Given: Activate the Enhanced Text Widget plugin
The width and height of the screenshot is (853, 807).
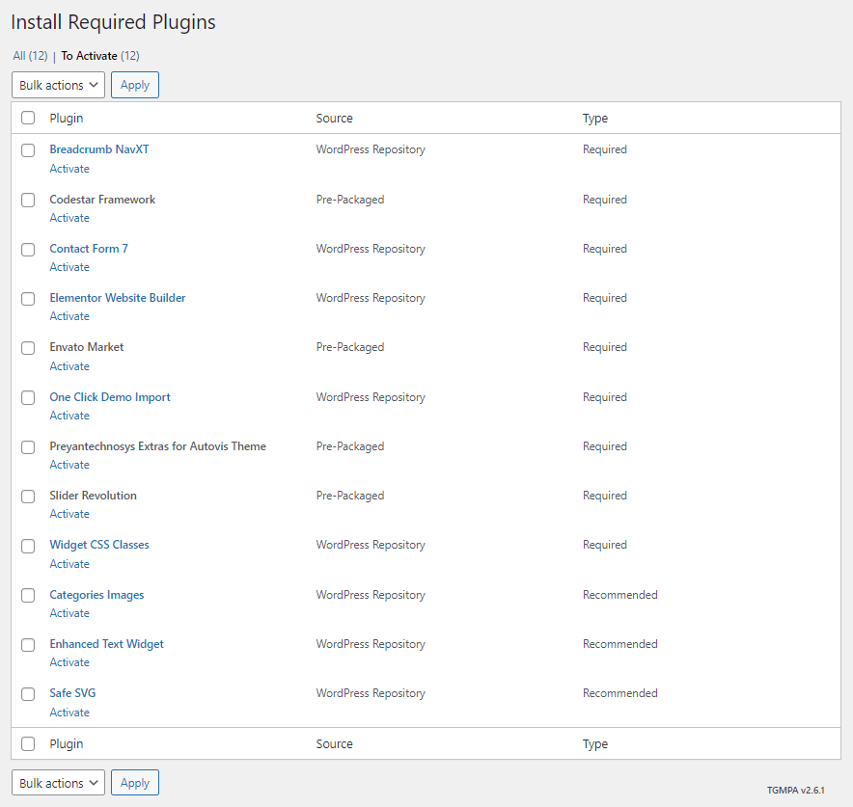Looking at the screenshot, I should [x=69, y=662].
